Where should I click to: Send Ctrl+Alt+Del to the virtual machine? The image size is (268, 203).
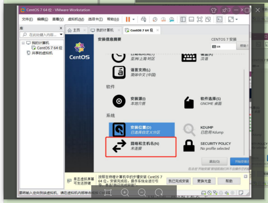point(143,19)
